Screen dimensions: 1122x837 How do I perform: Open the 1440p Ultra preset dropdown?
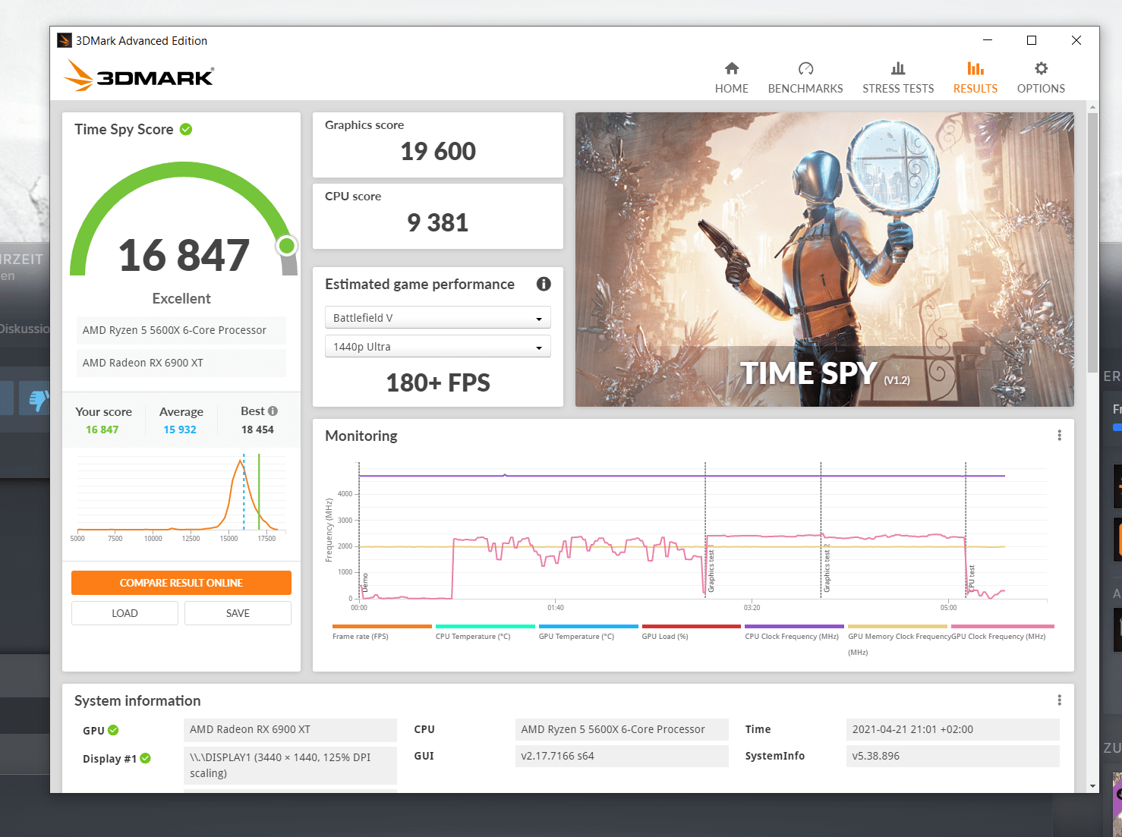tap(438, 347)
